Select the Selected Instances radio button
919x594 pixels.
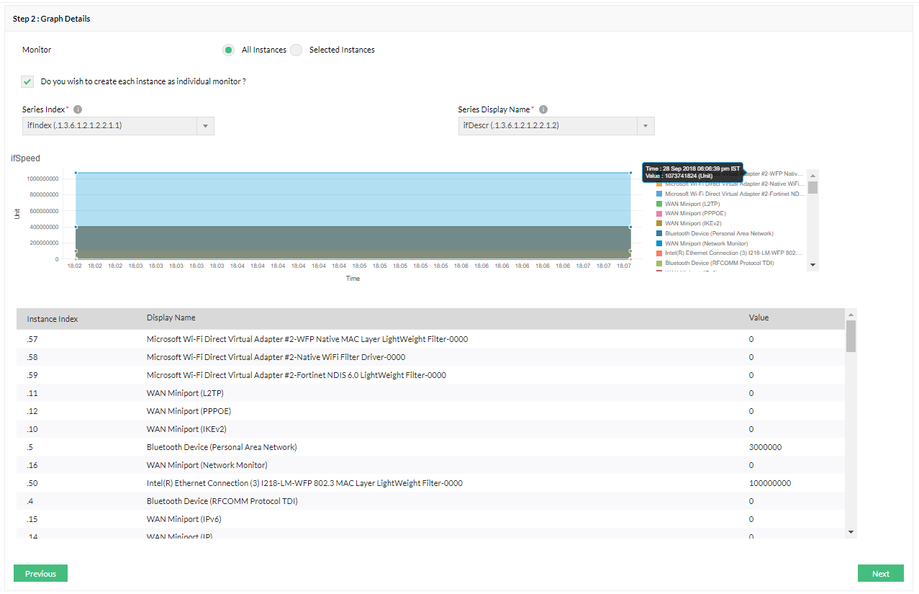[x=296, y=50]
